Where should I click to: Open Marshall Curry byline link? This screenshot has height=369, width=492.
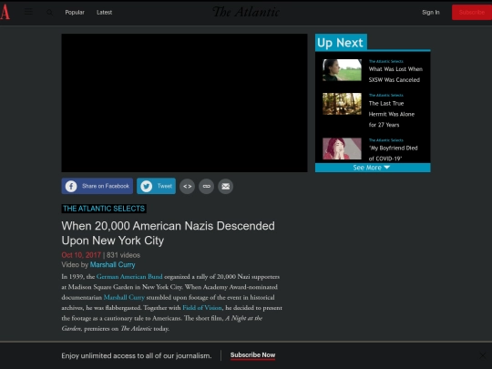click(112, 265)
